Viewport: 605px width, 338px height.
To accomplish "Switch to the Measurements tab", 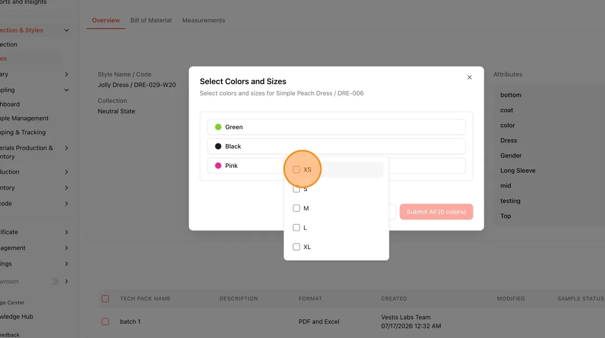I will [203, 20].
